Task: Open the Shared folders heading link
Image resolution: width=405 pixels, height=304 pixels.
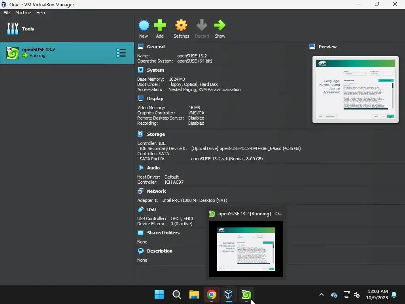Action: [163, 233]
